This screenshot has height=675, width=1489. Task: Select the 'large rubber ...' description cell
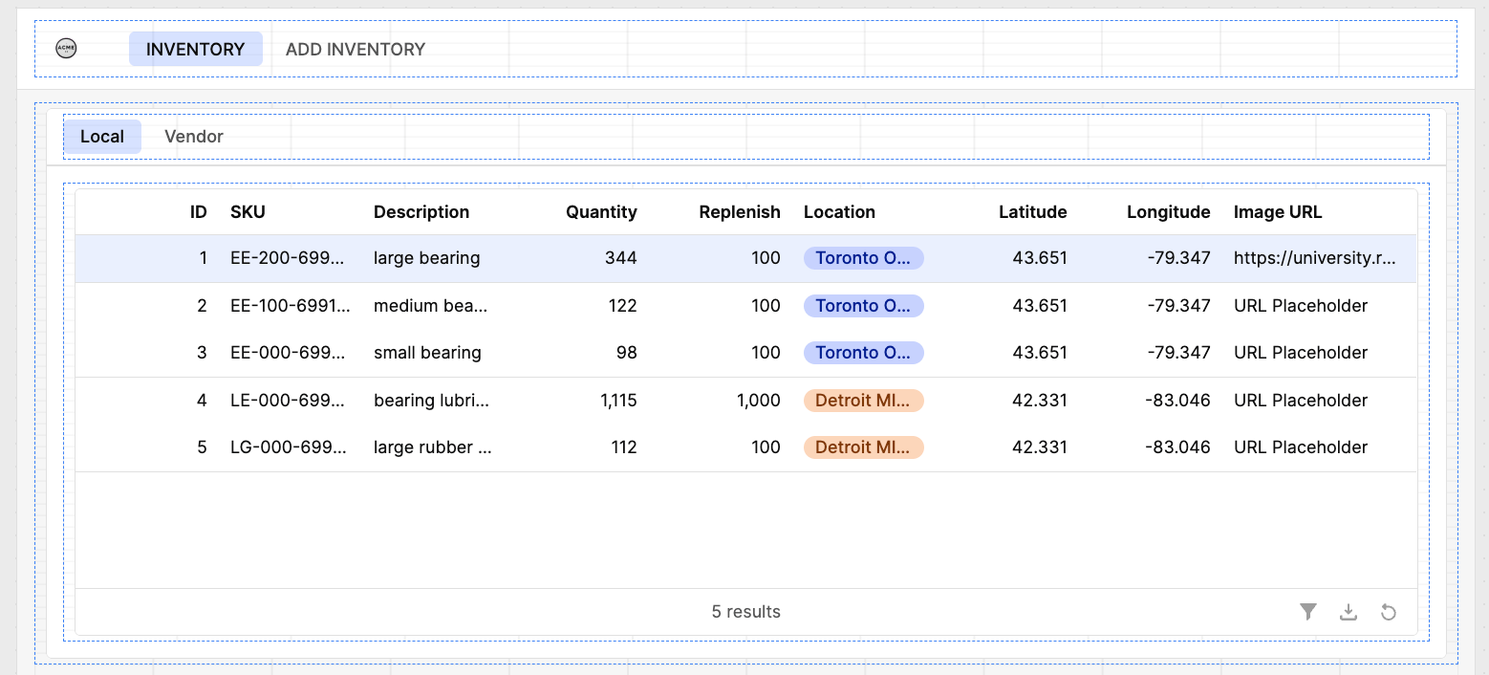[433, 447]
